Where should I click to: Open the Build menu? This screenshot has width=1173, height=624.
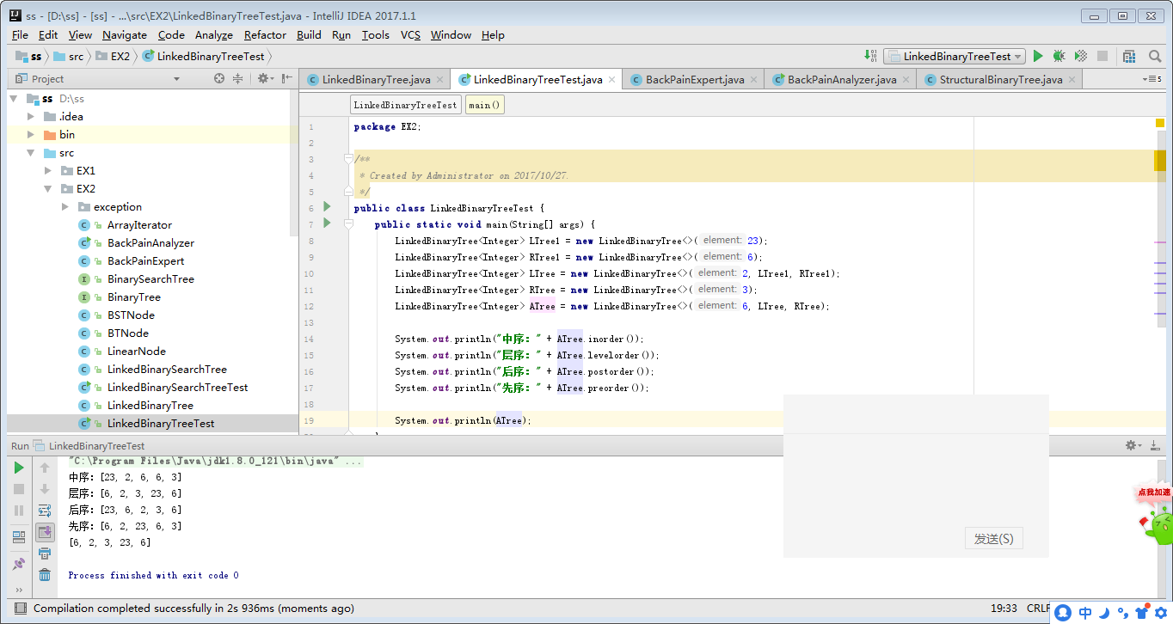(309, 35)
